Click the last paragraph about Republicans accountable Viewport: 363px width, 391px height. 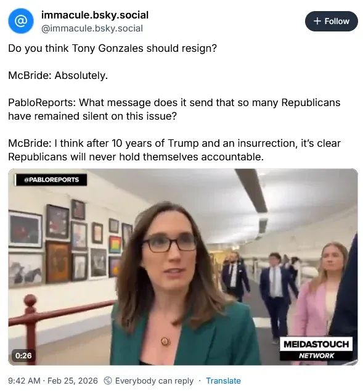click(174, 150)
